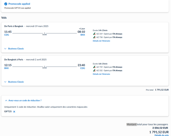This screenshot has width=171, height=136.
Task: Click the BKK arrival airport code
Action: tap(83, 35)
